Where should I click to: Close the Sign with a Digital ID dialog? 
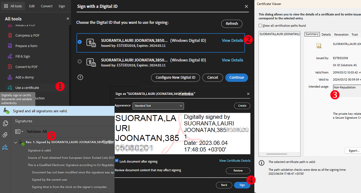click(x=246, y=7)
